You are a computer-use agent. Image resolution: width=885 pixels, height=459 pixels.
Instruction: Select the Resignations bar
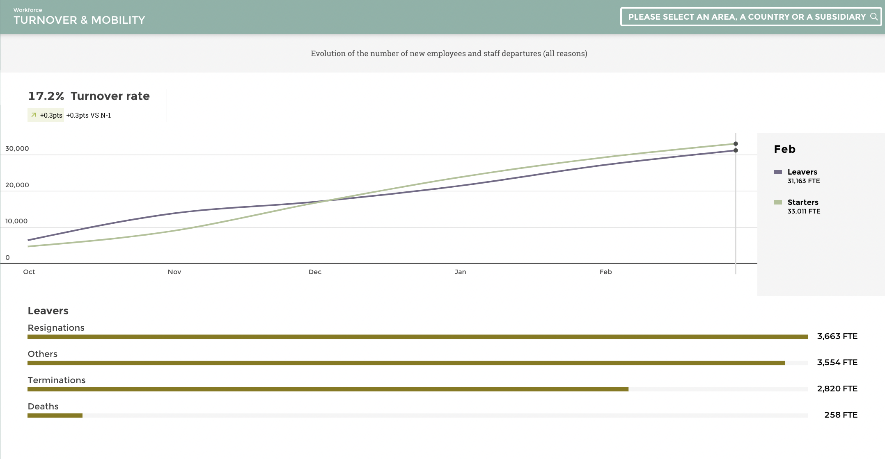click(417, 337)
